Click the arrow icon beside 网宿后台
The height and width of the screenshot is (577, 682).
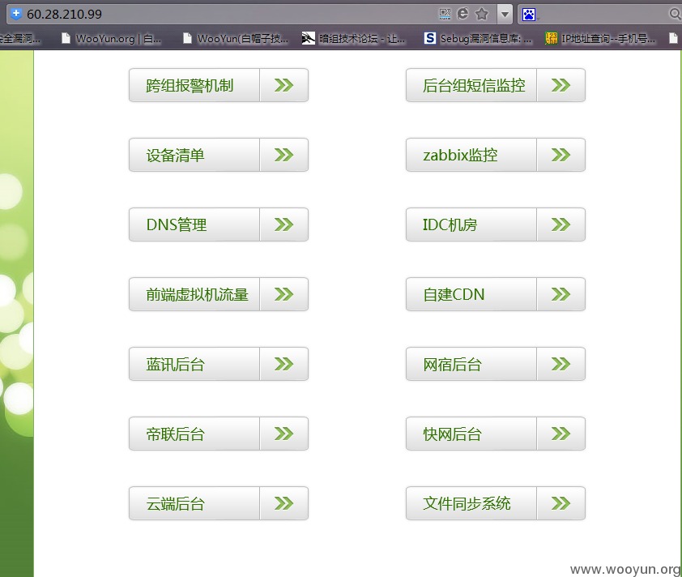coord(561,364)
